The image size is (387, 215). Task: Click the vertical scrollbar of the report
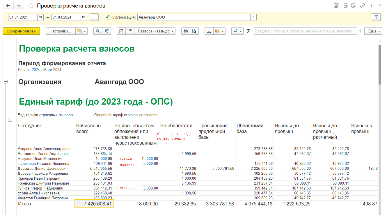tap(379, 64)
